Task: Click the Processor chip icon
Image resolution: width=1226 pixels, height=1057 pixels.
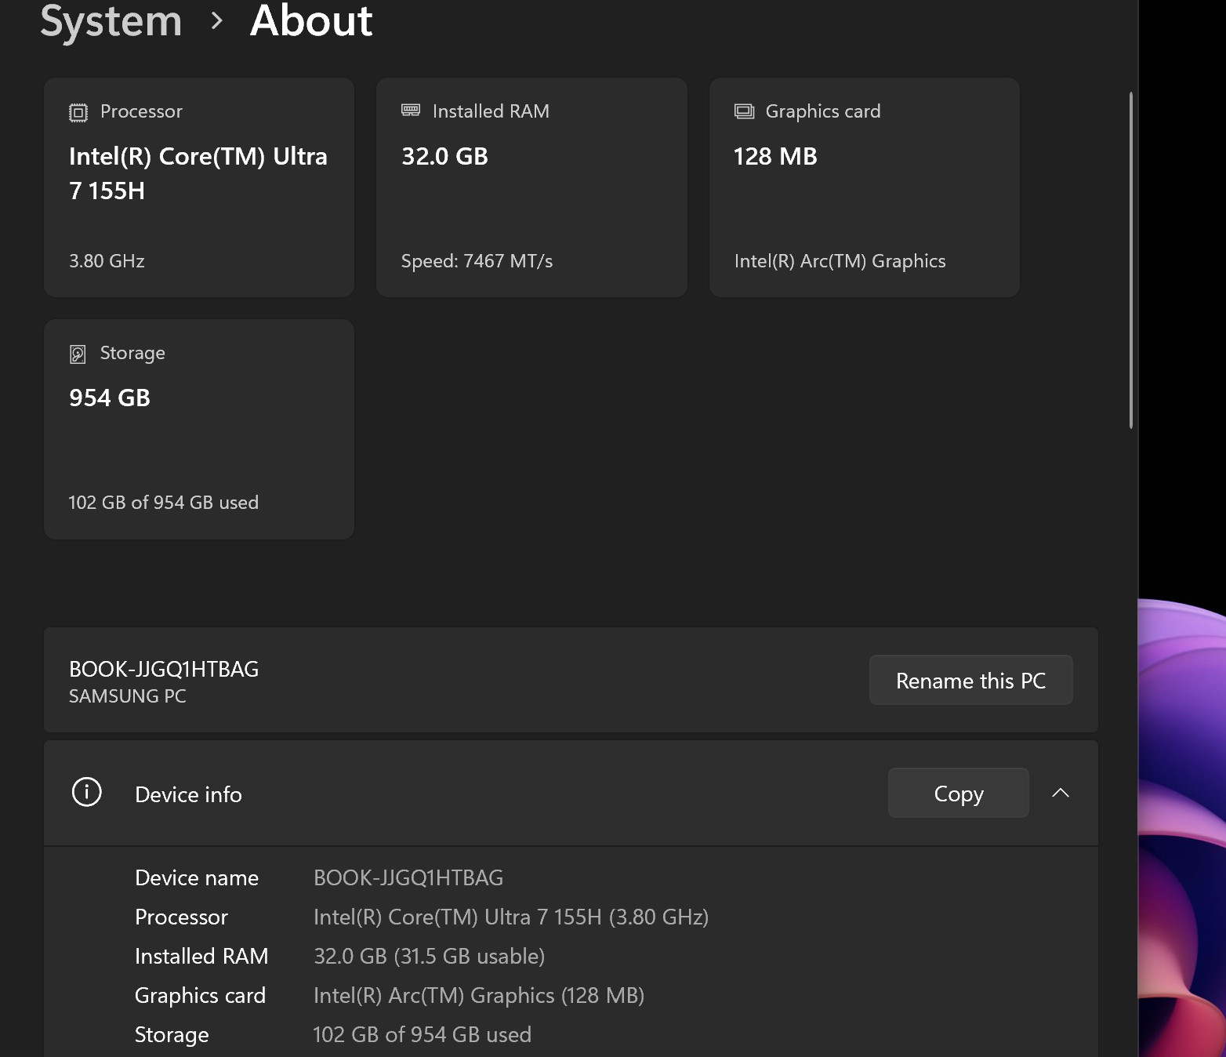Action: [x=78, y=112]
